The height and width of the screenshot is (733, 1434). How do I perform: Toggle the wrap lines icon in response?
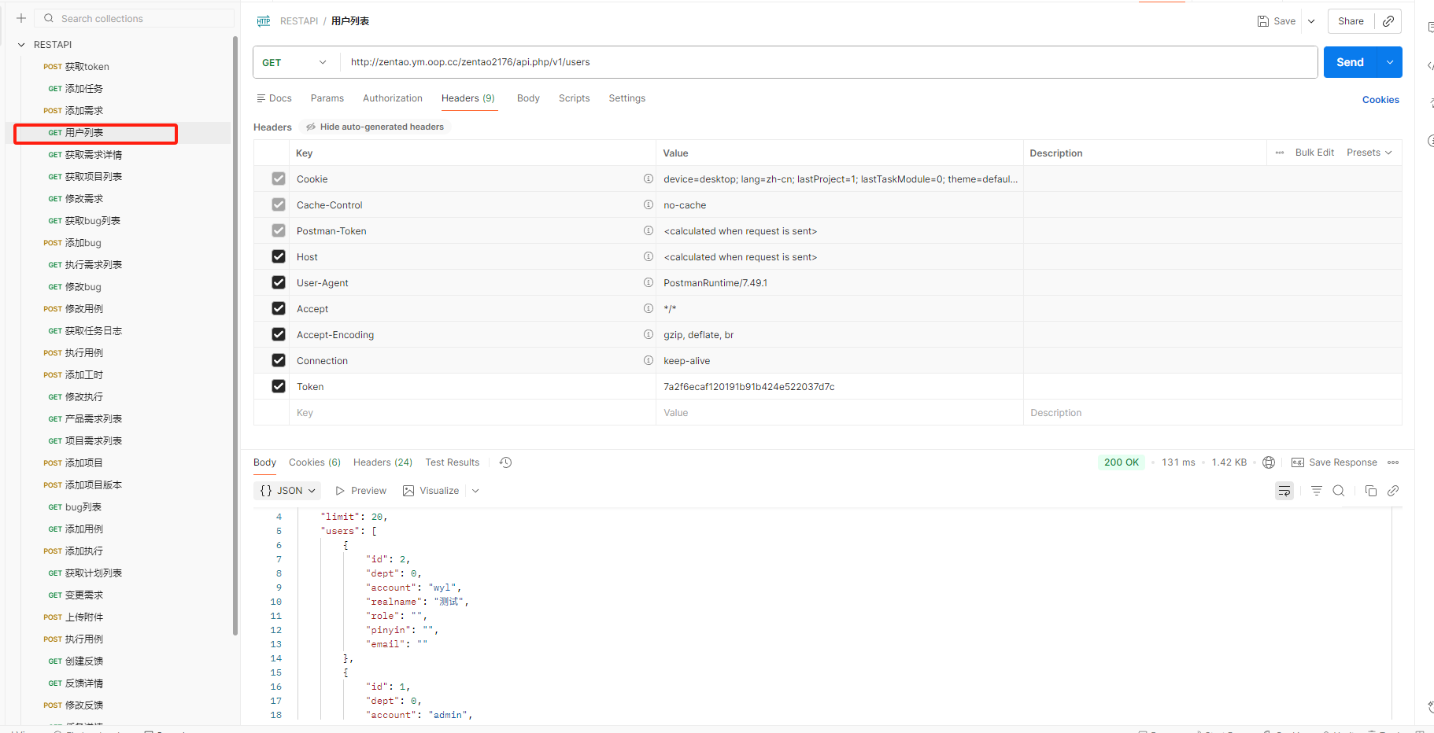1284,491
